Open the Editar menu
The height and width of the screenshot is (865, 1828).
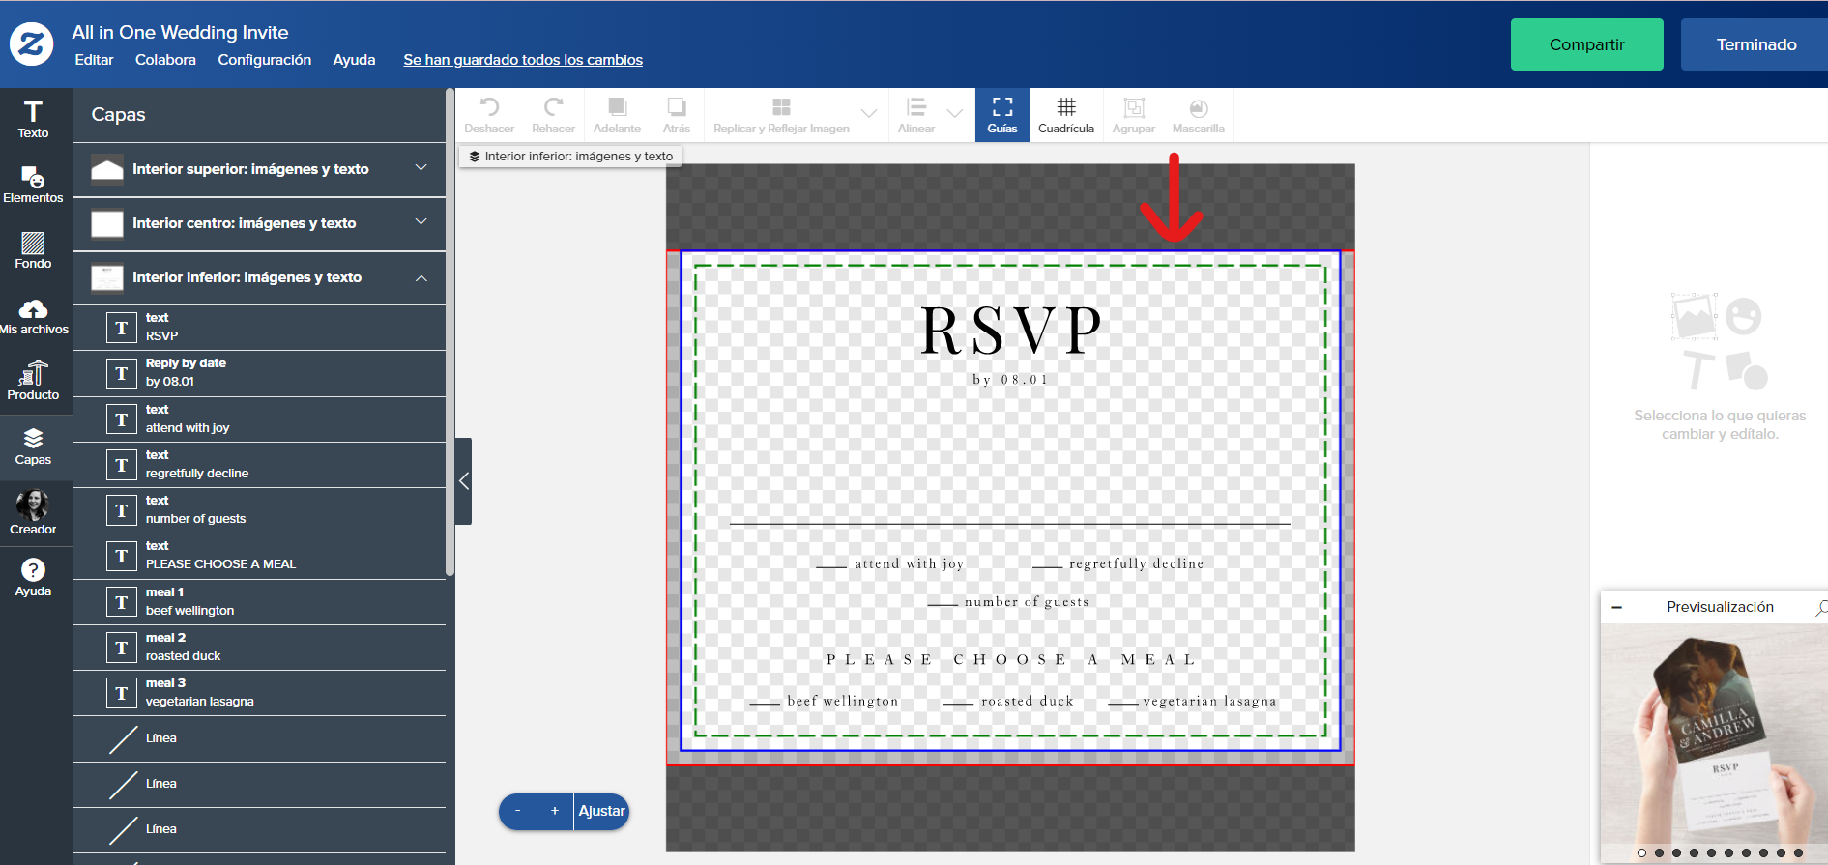pyautogui.click(x=94, y=60)
